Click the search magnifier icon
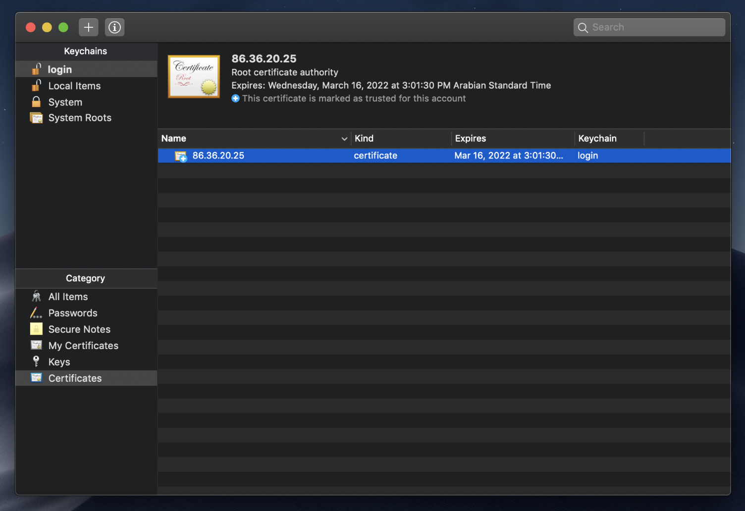Image resolution: width=745 pixels, height=511 pixels. point(583,28)
